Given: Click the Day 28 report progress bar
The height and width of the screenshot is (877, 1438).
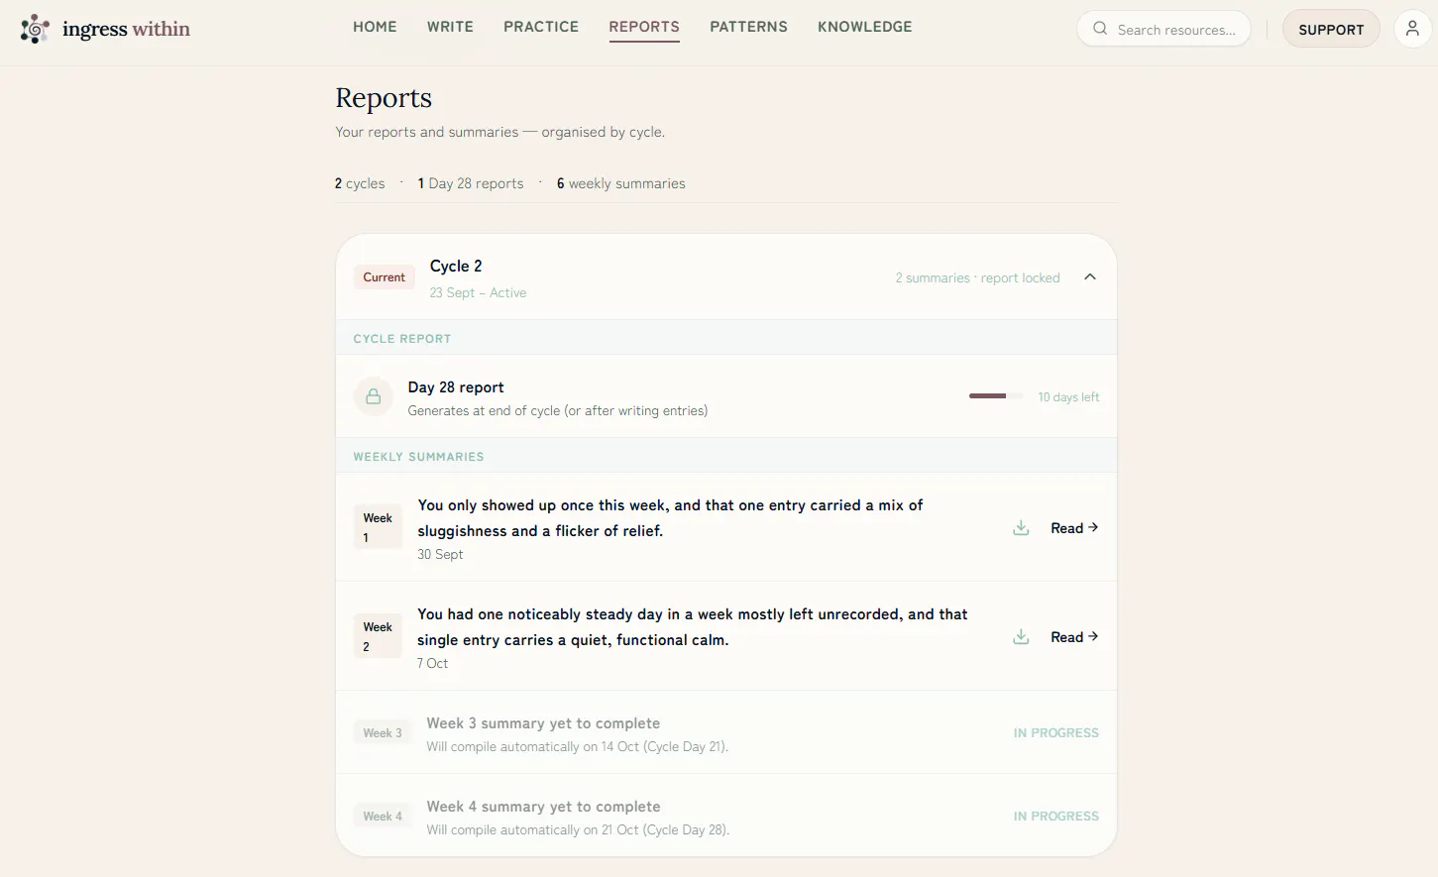Looking at the screenshot, I should (996, 396).
